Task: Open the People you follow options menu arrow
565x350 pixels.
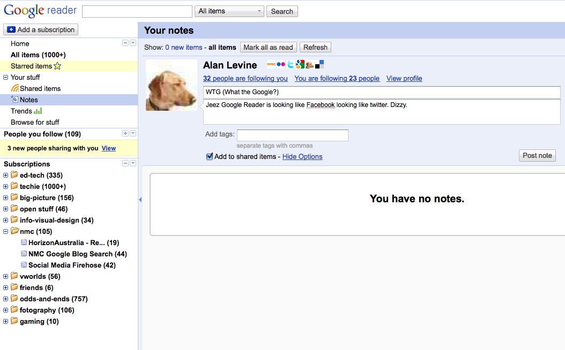Action: point(133,133)
